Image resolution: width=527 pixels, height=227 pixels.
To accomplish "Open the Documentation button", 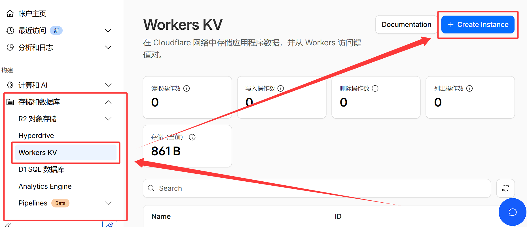I will coord(406,25).
